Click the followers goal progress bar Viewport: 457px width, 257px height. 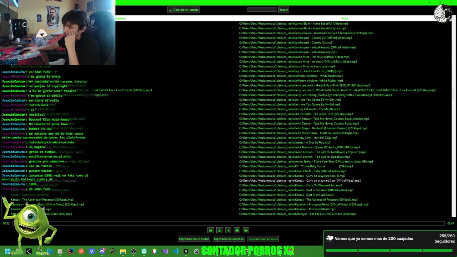(x=390, y=250)
